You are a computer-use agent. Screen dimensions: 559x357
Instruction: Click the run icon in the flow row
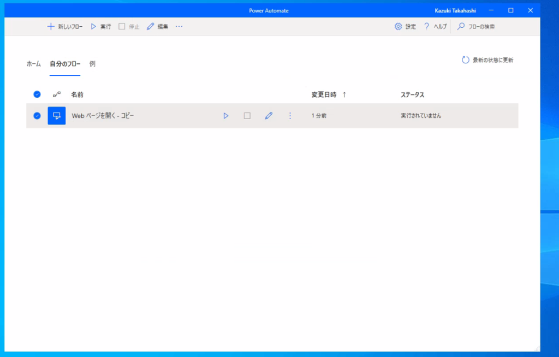(225, 116)
